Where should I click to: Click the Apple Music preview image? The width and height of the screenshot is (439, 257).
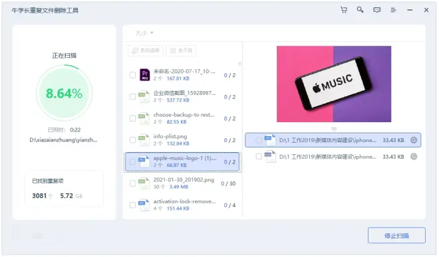[x=334, y=84]
